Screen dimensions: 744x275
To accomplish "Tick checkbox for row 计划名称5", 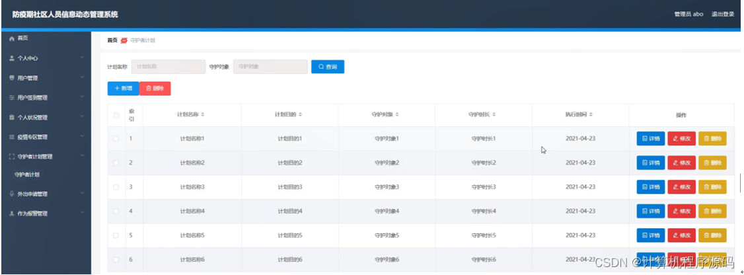I will click(x=116, y=235).
